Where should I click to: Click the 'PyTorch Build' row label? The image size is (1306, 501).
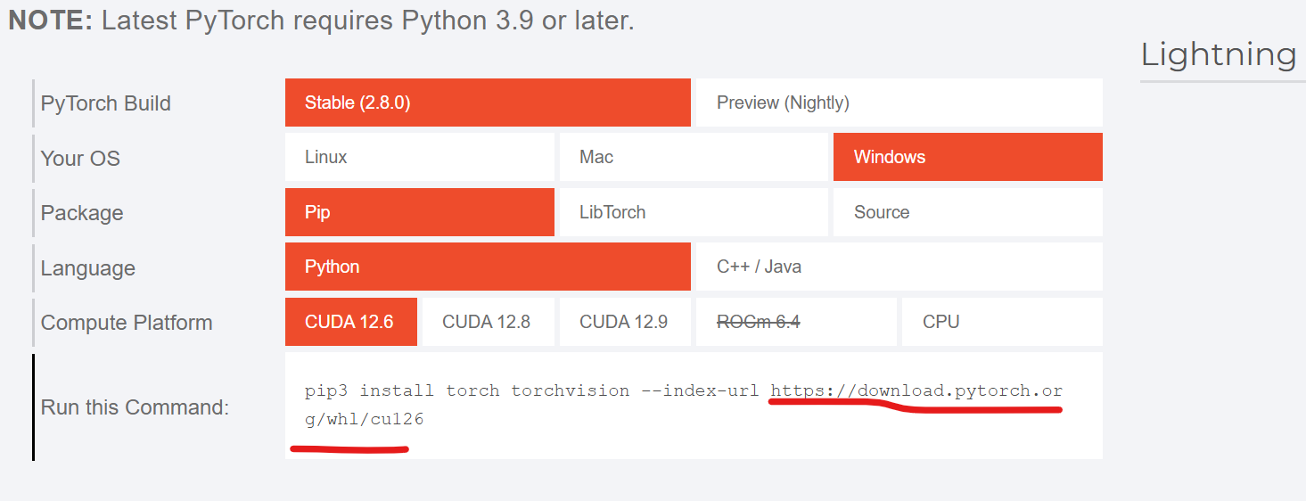coord(106,103)
